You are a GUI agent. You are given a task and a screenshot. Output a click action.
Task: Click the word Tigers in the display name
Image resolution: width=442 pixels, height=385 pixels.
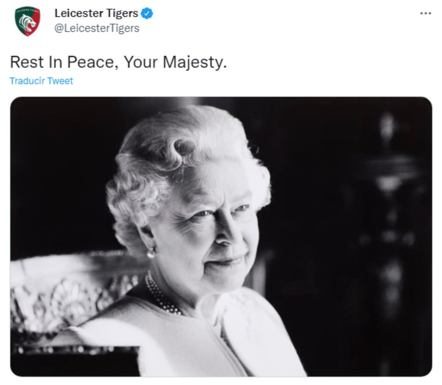(x=122, y=13)
